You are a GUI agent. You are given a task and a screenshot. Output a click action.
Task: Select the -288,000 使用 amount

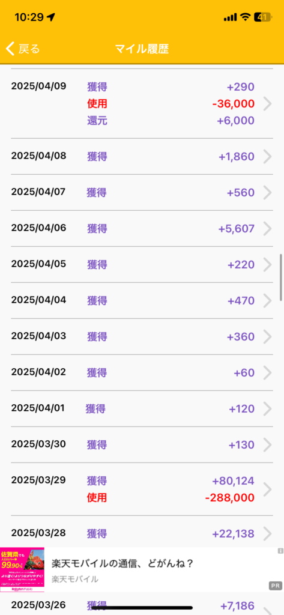230,498
